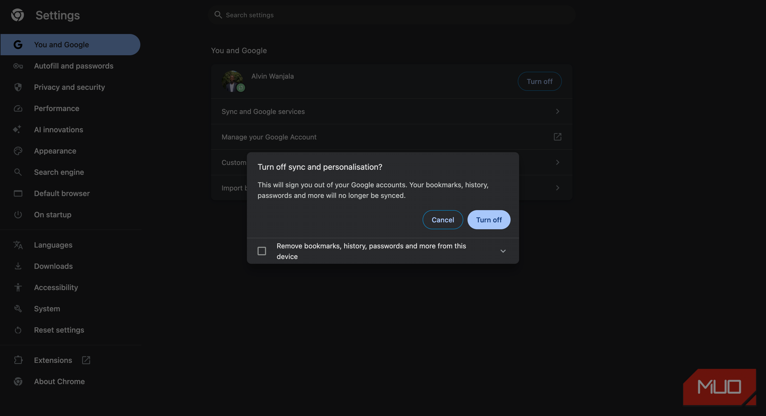Open external link icon for Google Account
Screen dimensions: 766x416
[x=557, y=137]
